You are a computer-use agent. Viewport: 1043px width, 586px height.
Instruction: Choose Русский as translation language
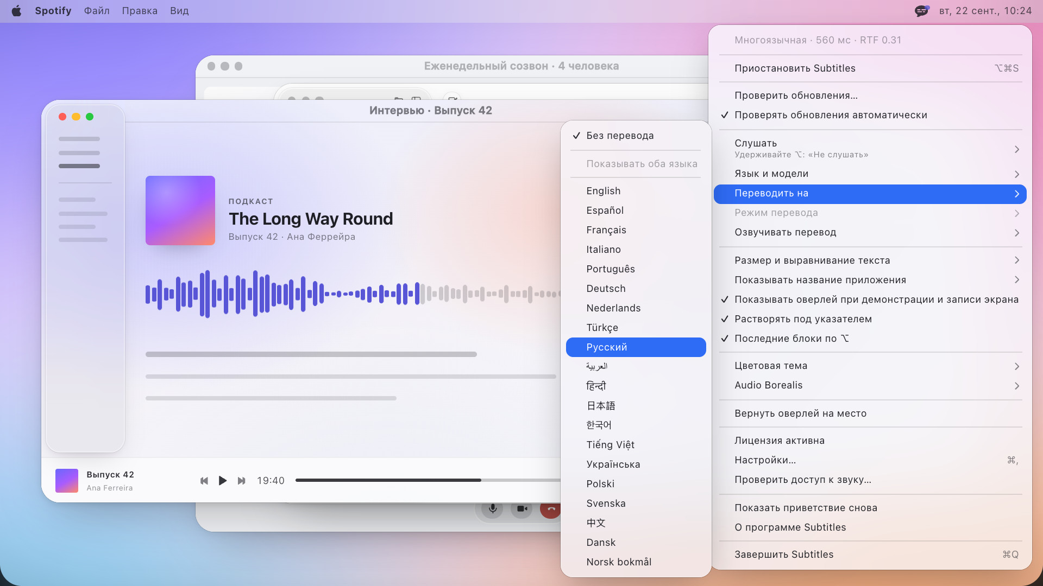(636, 347)
